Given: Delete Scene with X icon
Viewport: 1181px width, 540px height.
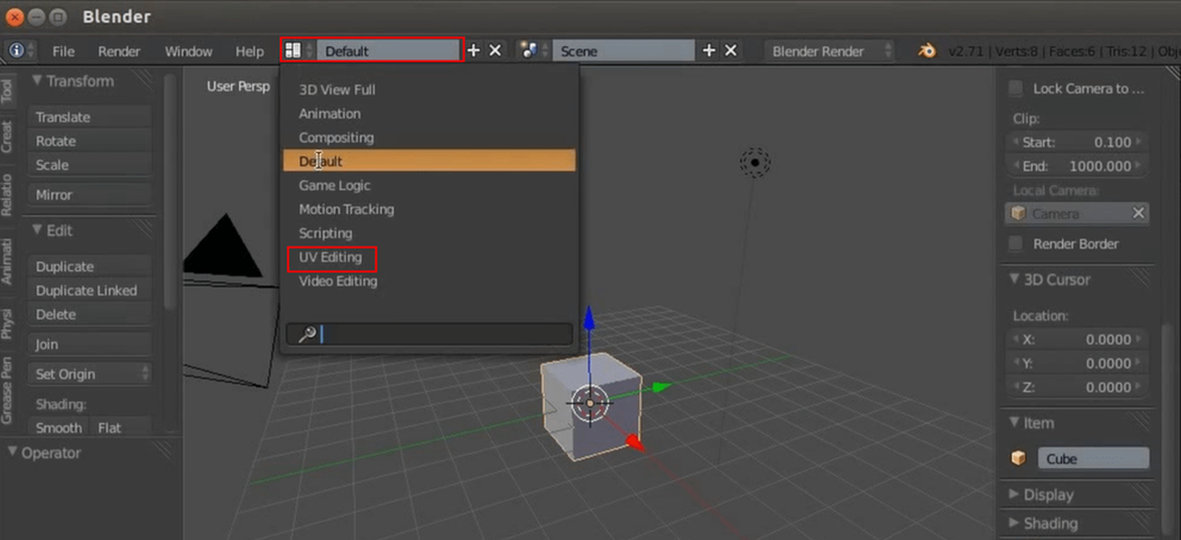Looking at the screenshot, I should click(x=731, y=51).
